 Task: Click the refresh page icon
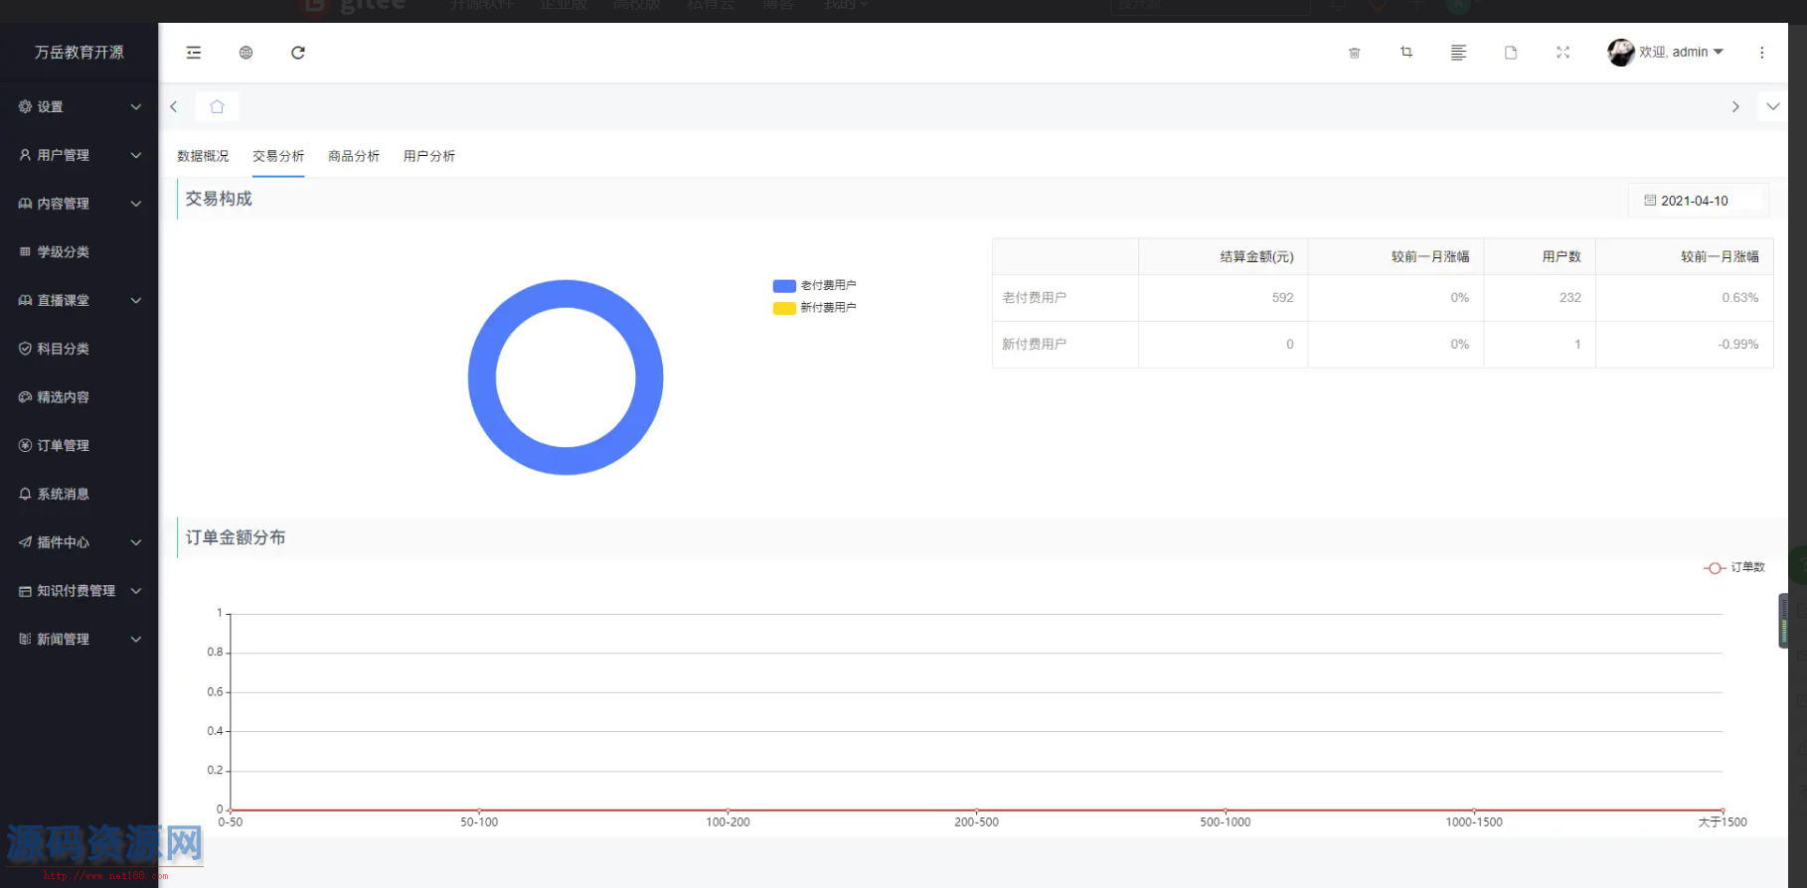298,53
